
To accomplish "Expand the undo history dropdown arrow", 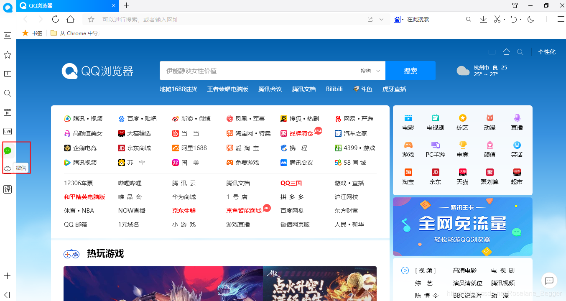I will pos(521,20).
